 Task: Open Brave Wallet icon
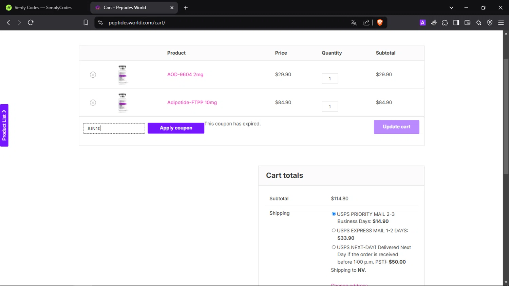[x=467, y=22]
